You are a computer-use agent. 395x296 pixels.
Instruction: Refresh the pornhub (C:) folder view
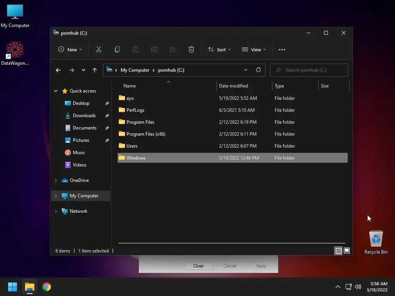point(258,70)
